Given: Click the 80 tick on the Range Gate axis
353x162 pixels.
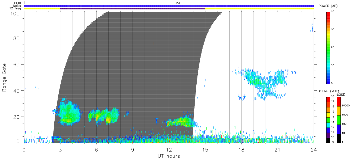Looking at the screenshot, I should [16, 38].
